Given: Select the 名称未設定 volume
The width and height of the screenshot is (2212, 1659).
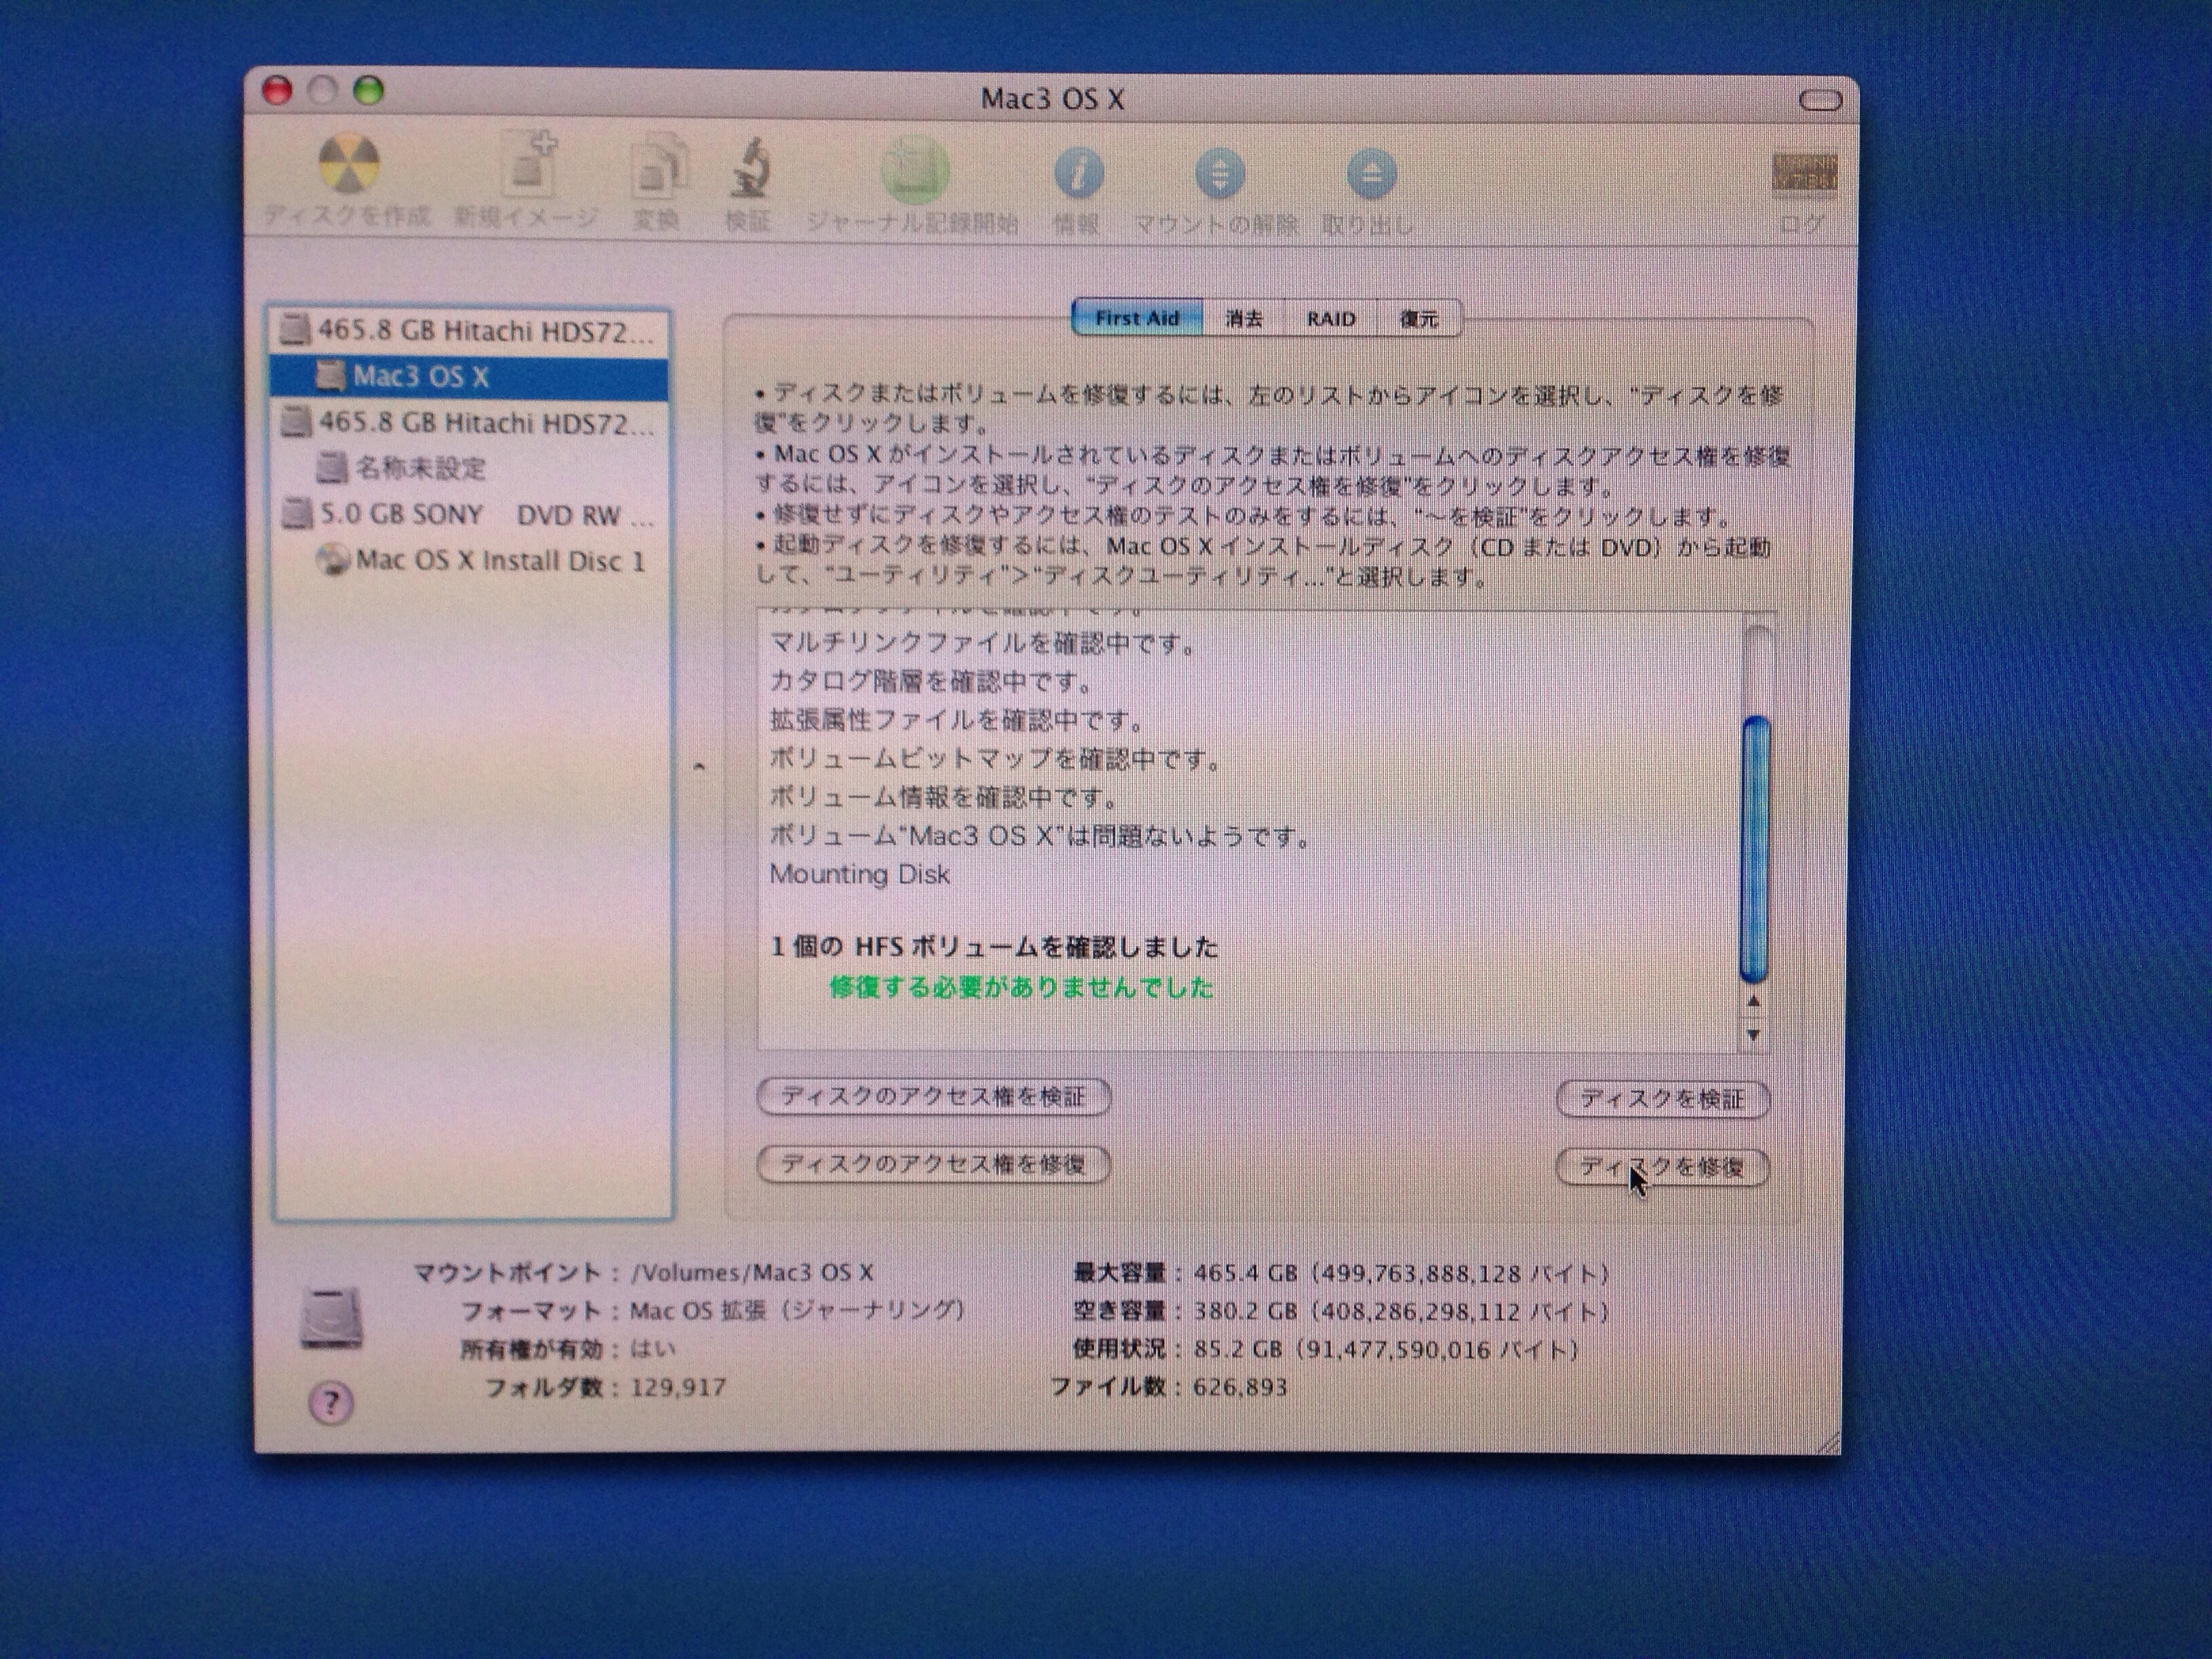Looking at the screenshot, I should coord(470,468).
